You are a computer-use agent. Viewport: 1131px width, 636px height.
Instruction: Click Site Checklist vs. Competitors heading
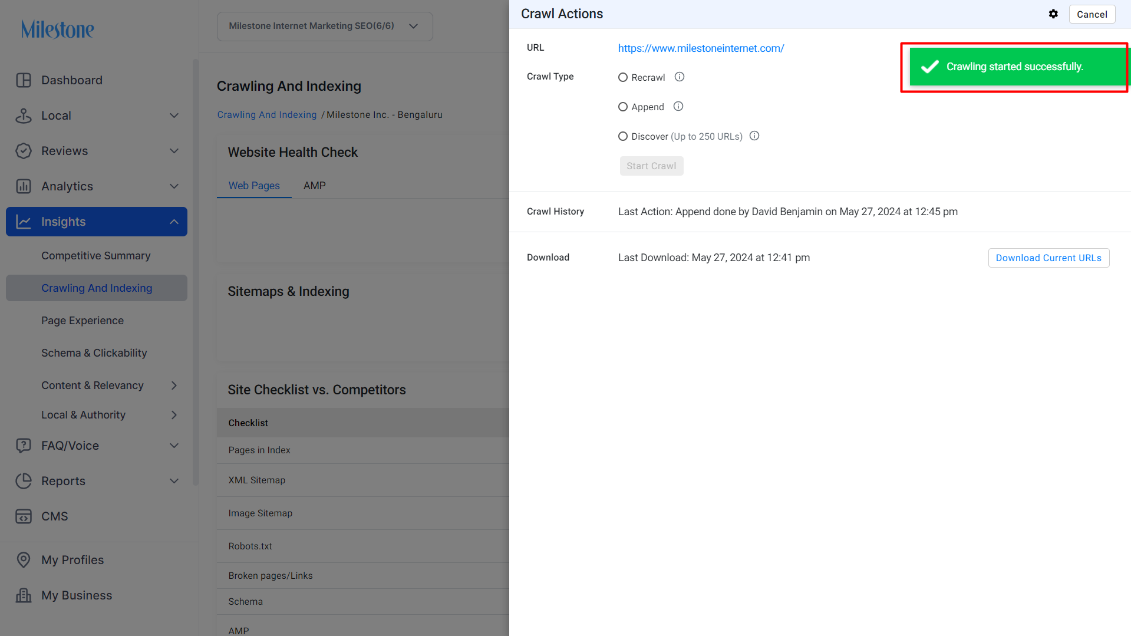pos(317,390)
